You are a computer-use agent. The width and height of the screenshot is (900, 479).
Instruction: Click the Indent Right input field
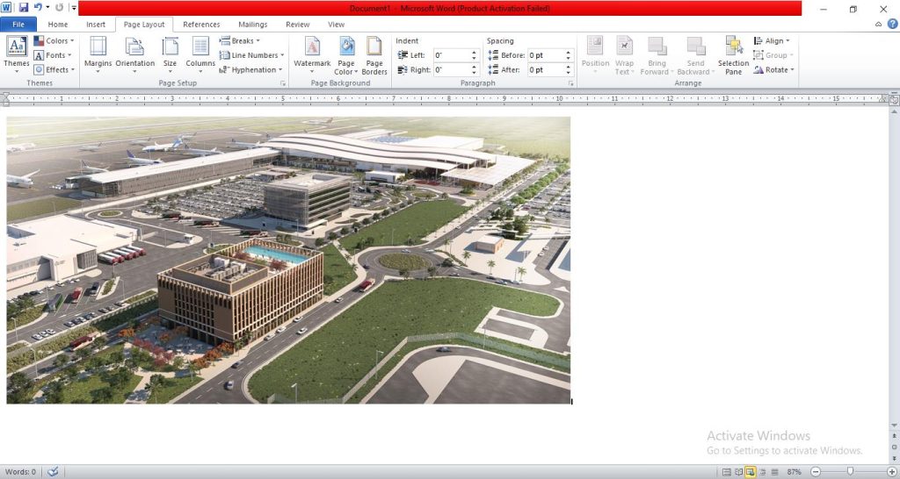pos(452,69)
